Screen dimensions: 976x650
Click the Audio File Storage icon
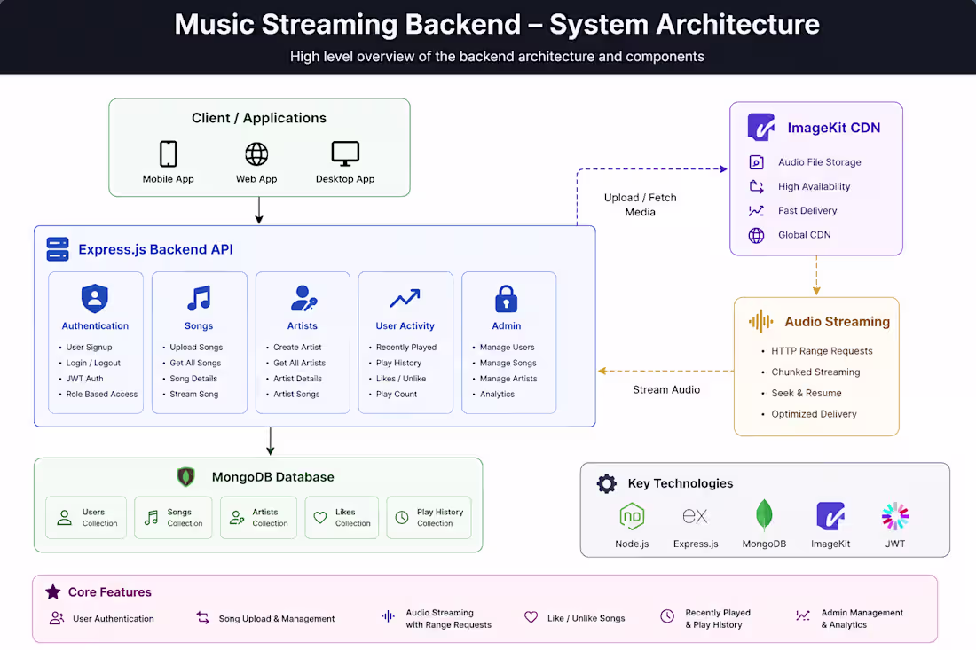pyautogui.click(x=756, y=162)
